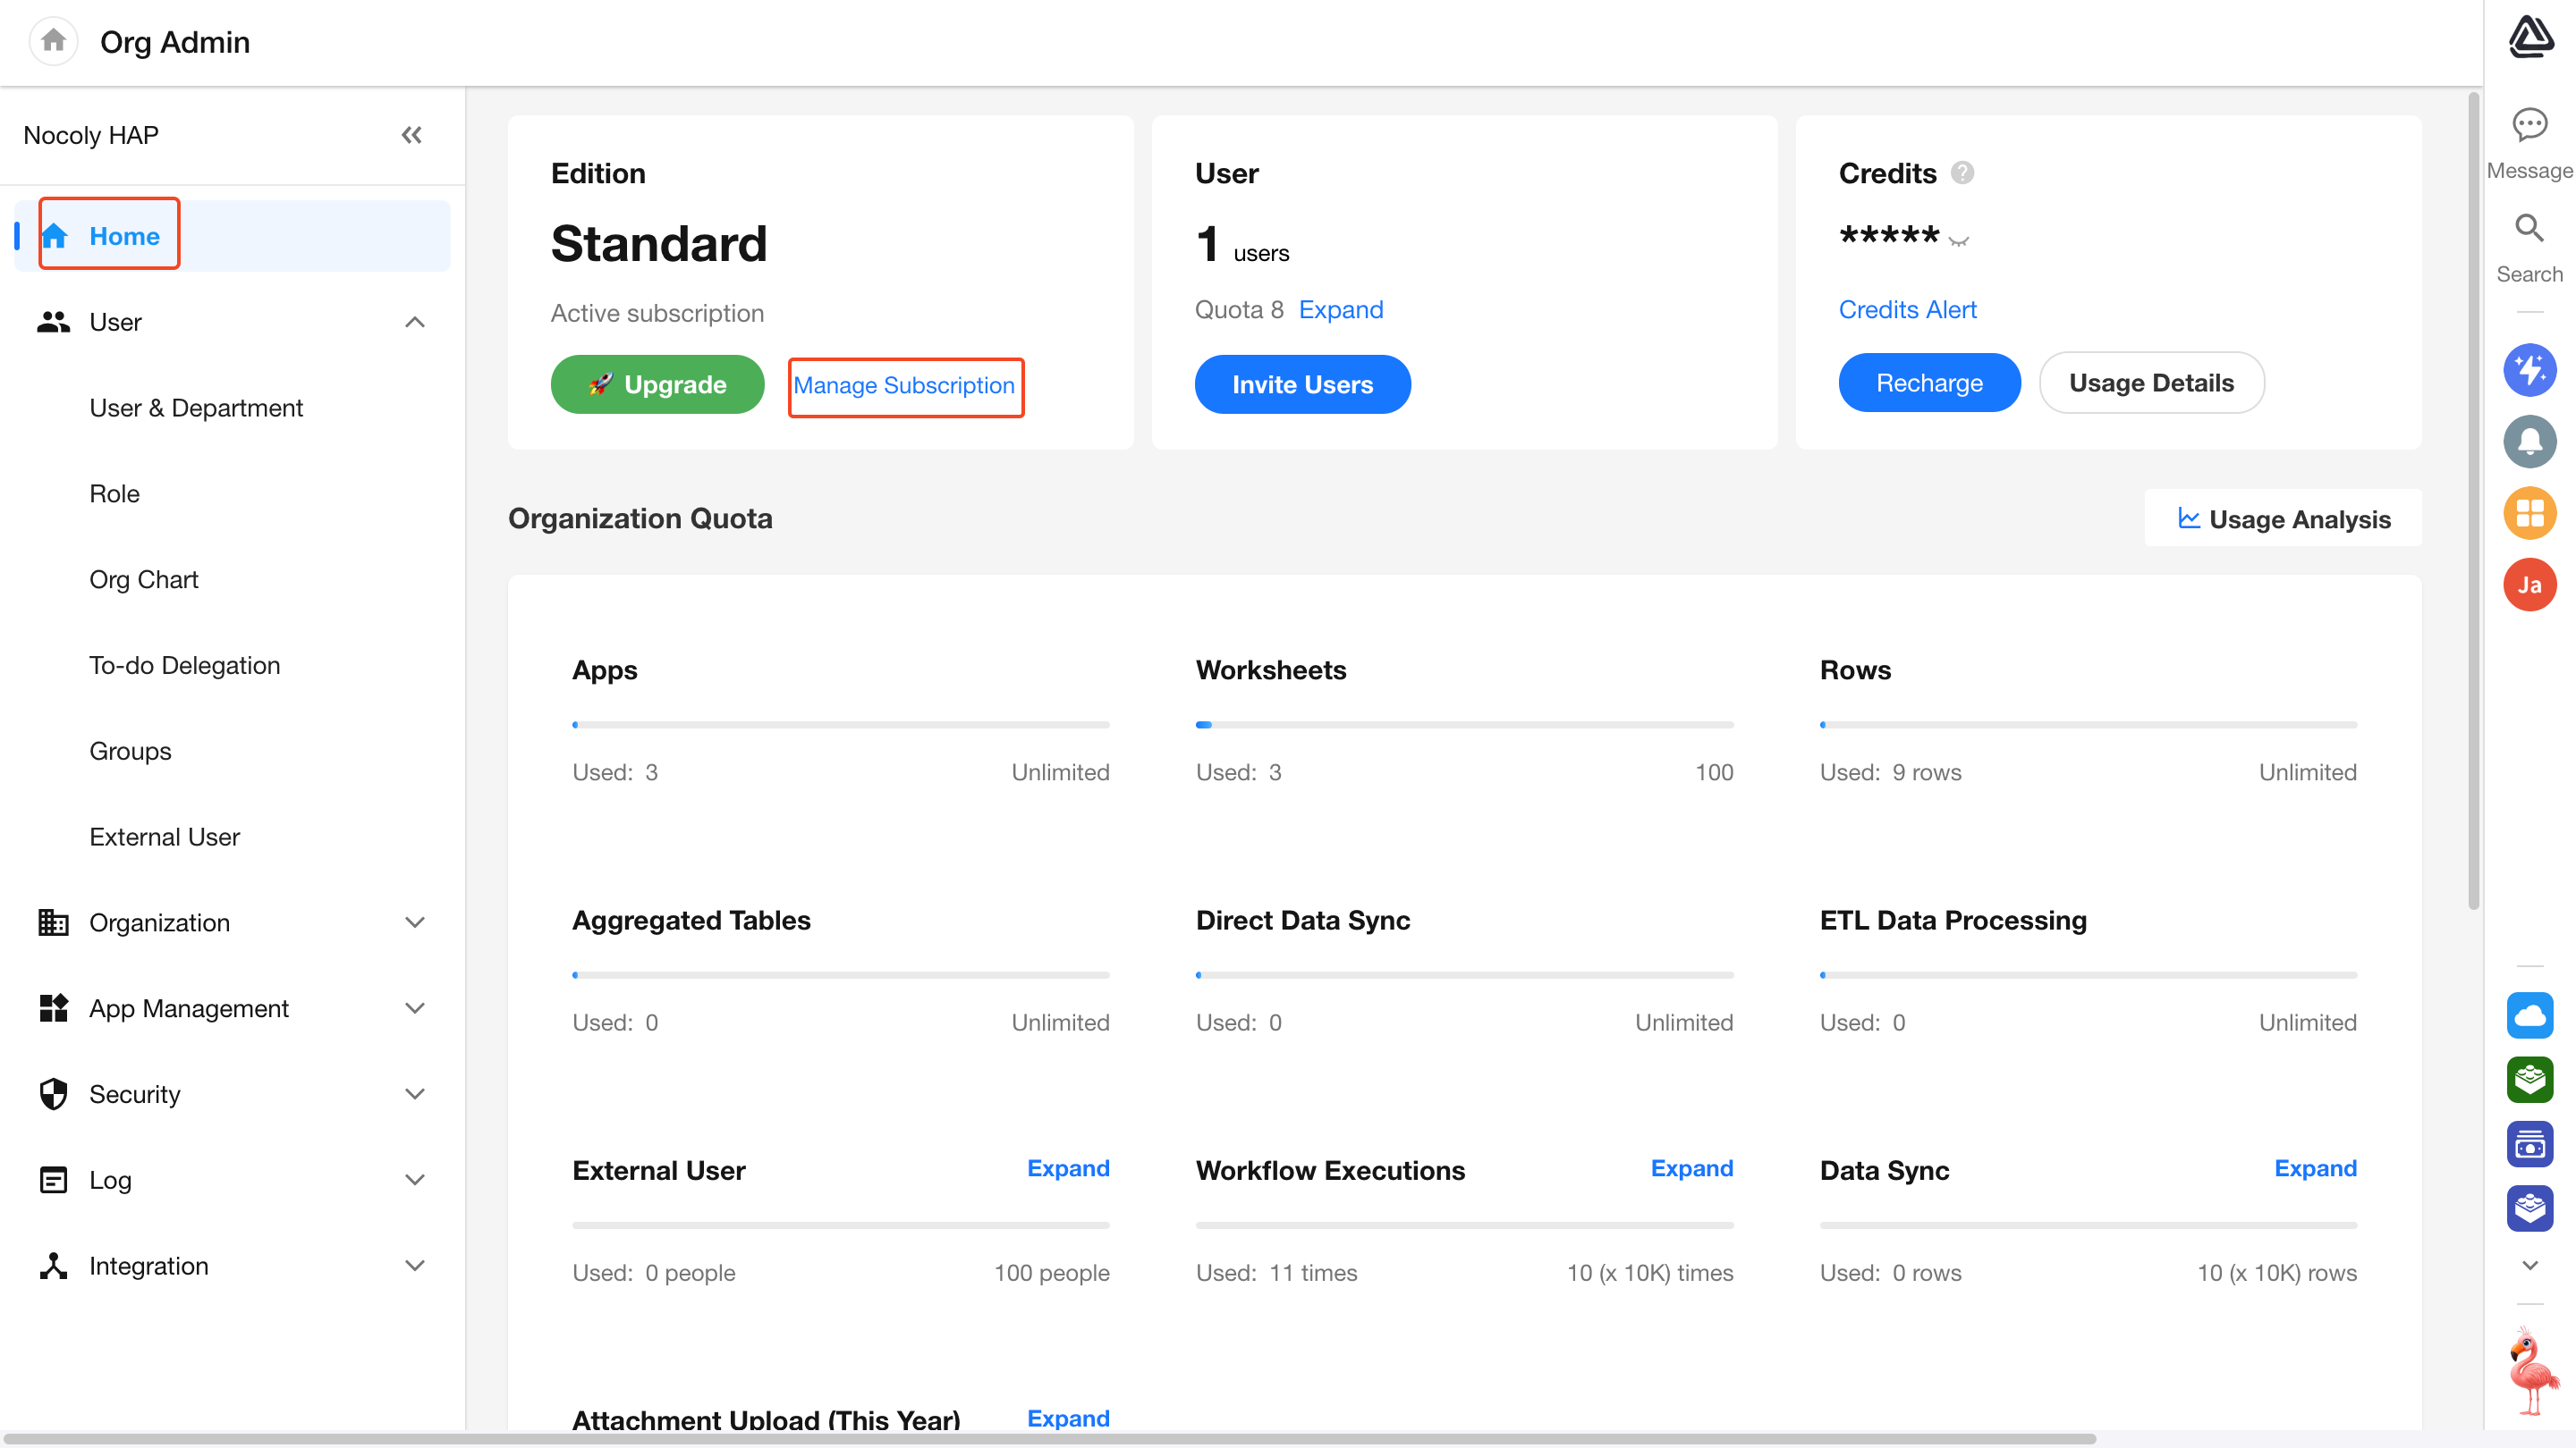The height and width of the screenshot is (1448, 2576).
Task: Reveal hidden credits with eye toggle
Action: tap(1958, 240)
